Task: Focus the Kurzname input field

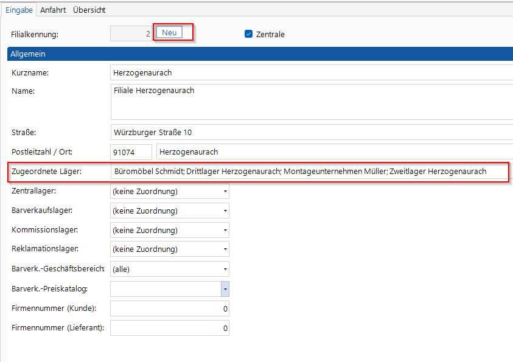Action: coord(310,72)
